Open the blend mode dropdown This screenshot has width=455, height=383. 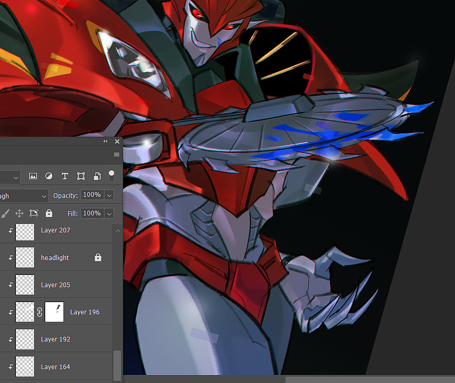tap(24, 196)
